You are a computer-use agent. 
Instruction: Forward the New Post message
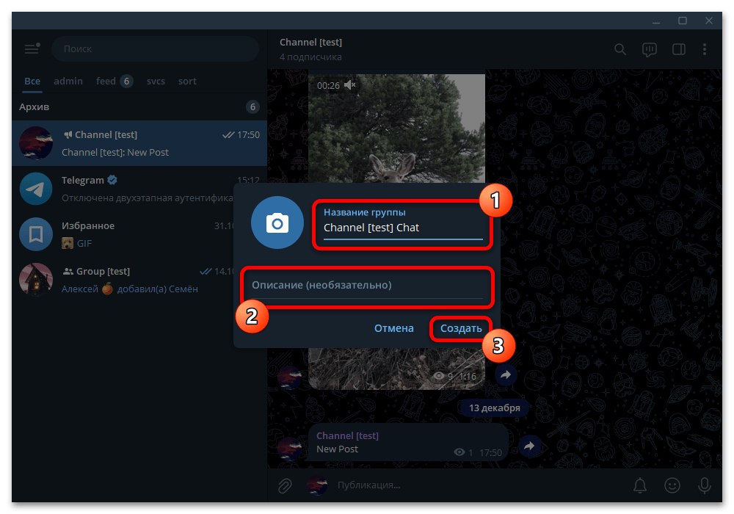tap(529, 446)
